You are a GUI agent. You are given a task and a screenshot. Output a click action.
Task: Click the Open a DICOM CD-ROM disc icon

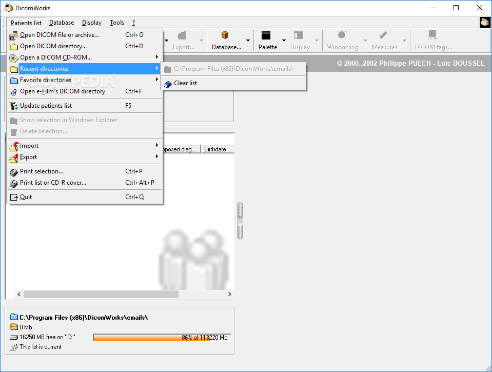13,58
